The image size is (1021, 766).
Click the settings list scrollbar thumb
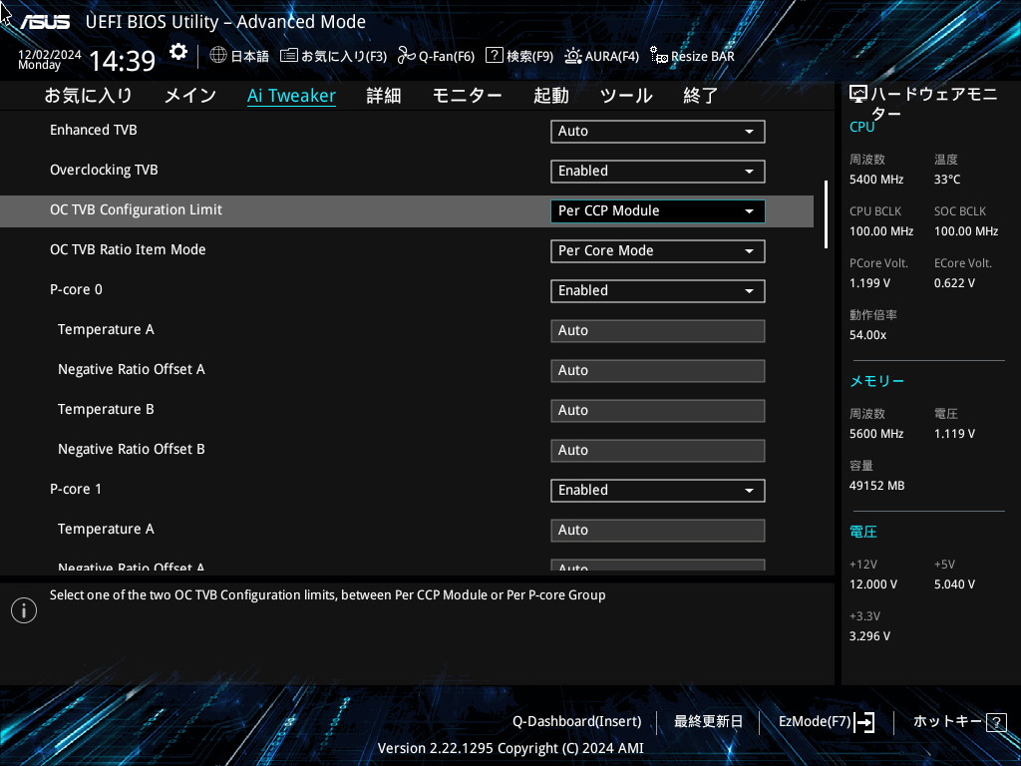click(826, 214)
